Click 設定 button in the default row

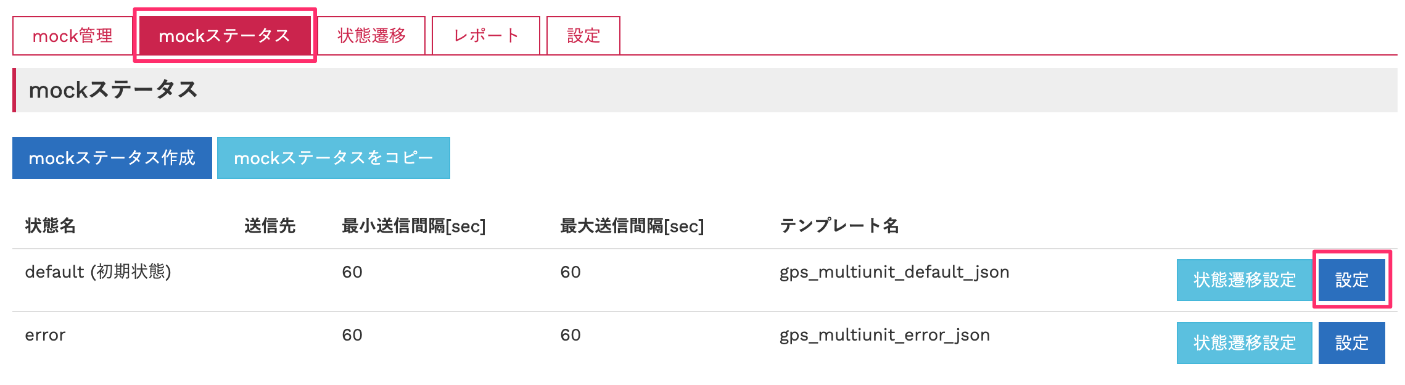[1351, 280]
